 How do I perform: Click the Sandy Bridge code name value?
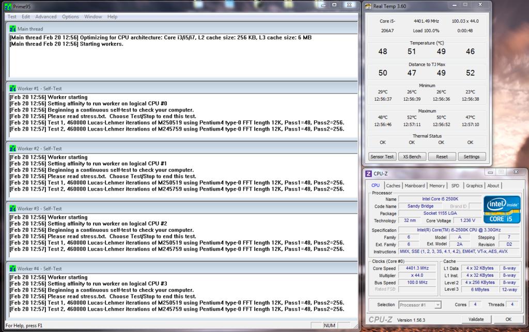(421, 206)
